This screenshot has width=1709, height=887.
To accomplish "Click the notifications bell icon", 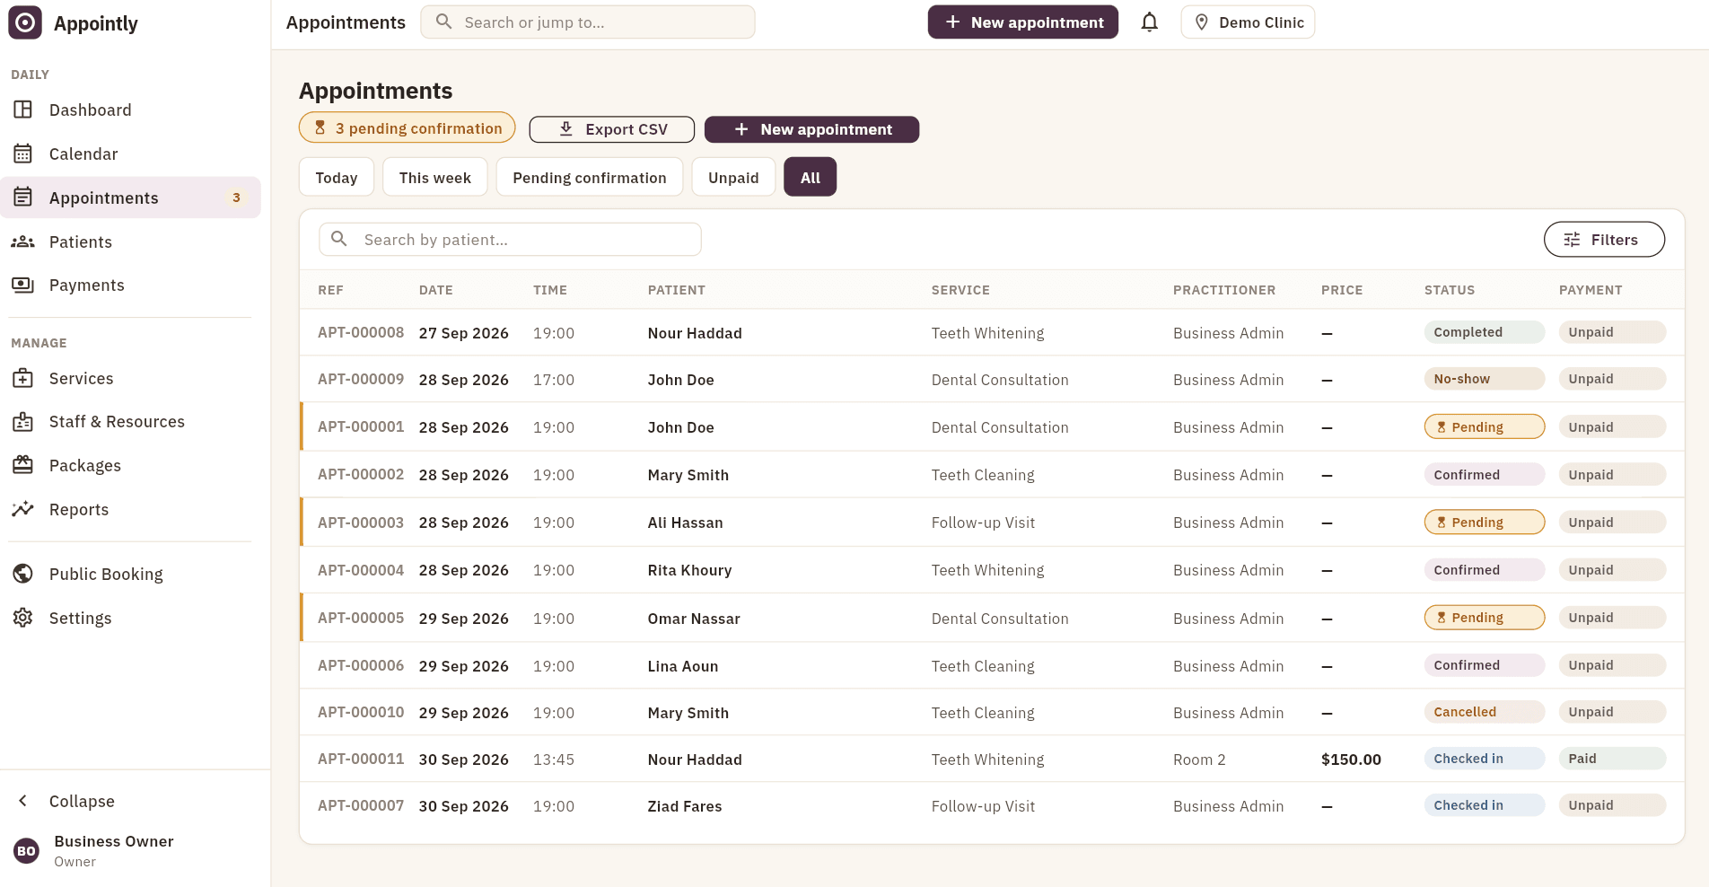I will coord(1149,22).
